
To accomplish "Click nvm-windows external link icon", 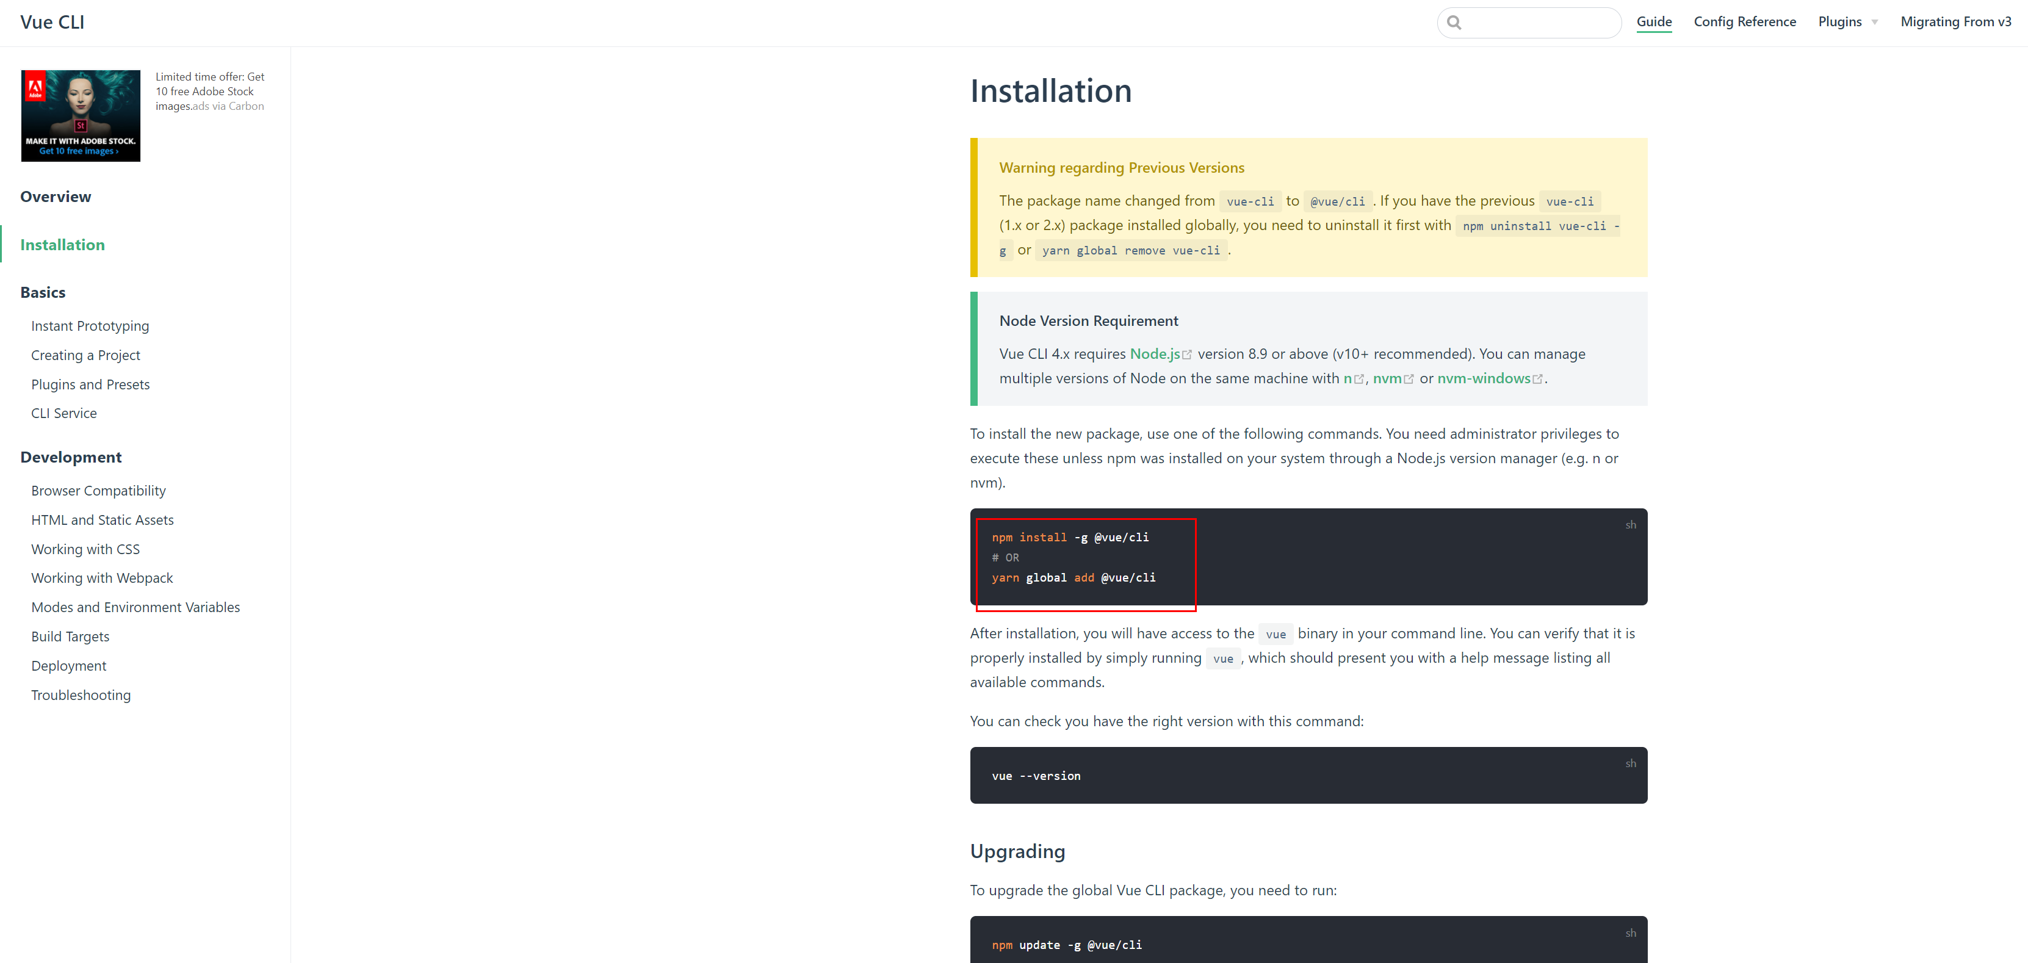I will (1537, 380).
